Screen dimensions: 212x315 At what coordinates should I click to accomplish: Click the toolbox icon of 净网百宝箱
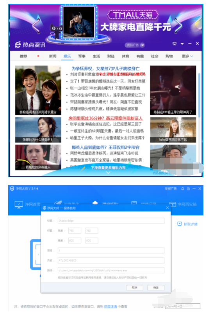pyautogui.click(x=173, y=204)
